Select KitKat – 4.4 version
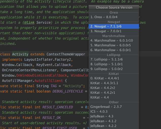 pos(114,97)
